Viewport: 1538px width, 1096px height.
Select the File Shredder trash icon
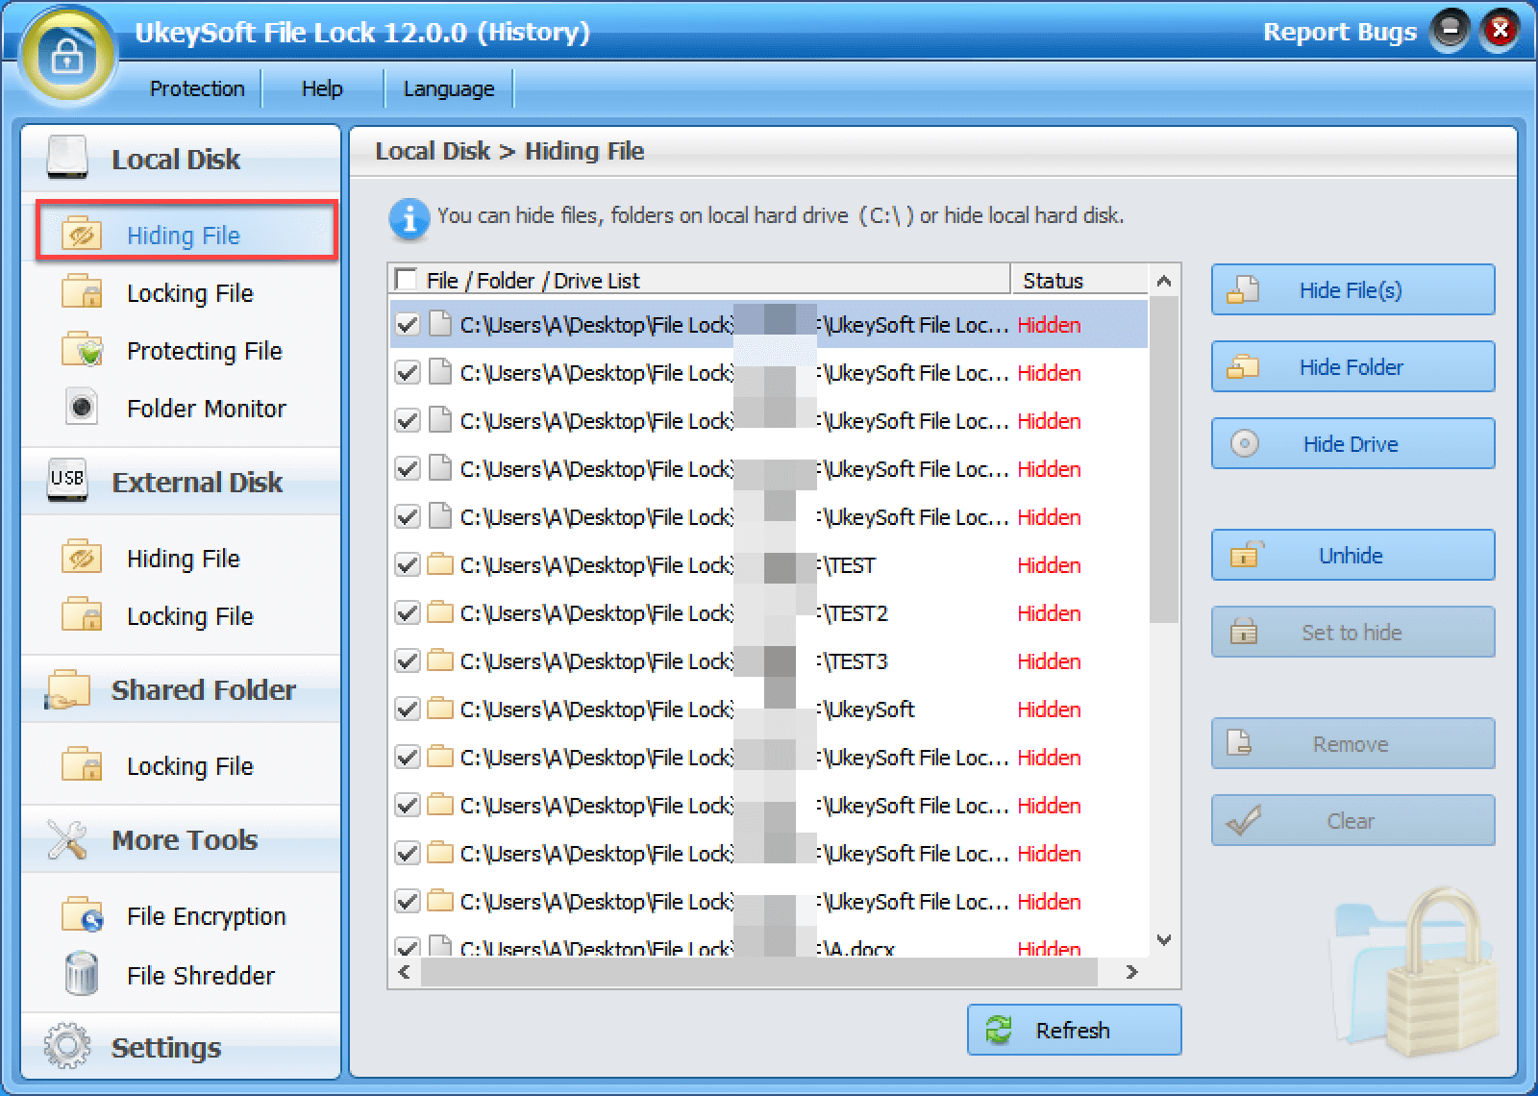(x=82, y=975)
